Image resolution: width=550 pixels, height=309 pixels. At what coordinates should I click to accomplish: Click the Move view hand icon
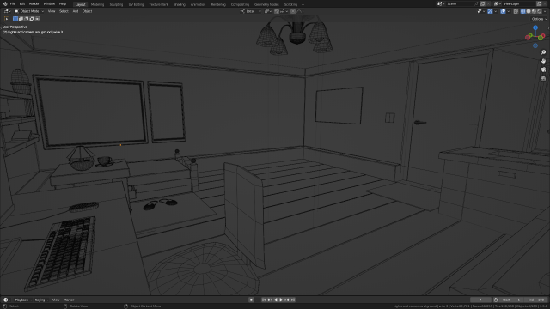point(543,61)
